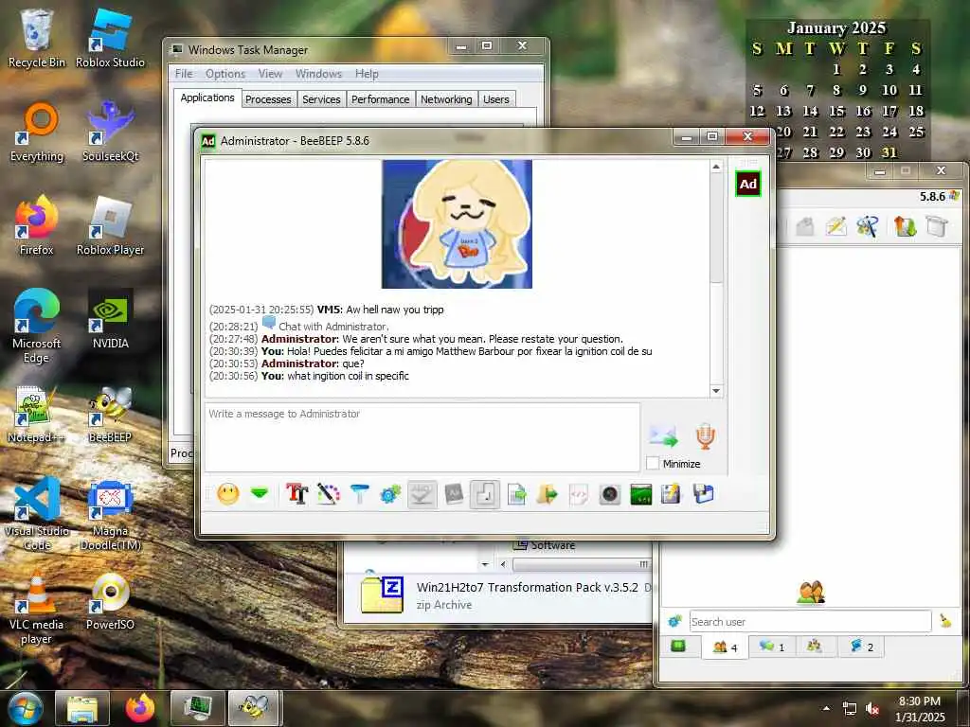
Task: Click the code snippet icon in chat toolbar
Action: [x=579, y=494]
